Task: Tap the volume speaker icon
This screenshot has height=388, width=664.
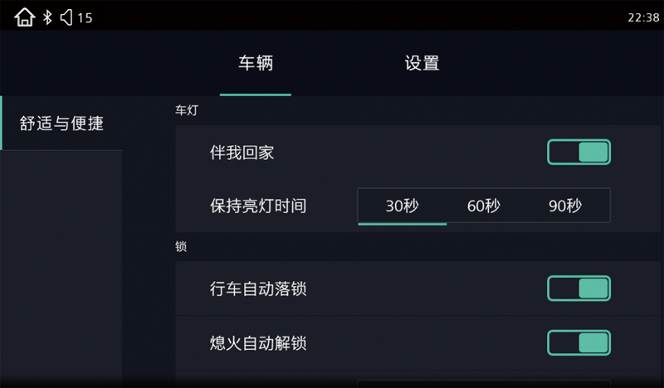Action: [66, 17]
